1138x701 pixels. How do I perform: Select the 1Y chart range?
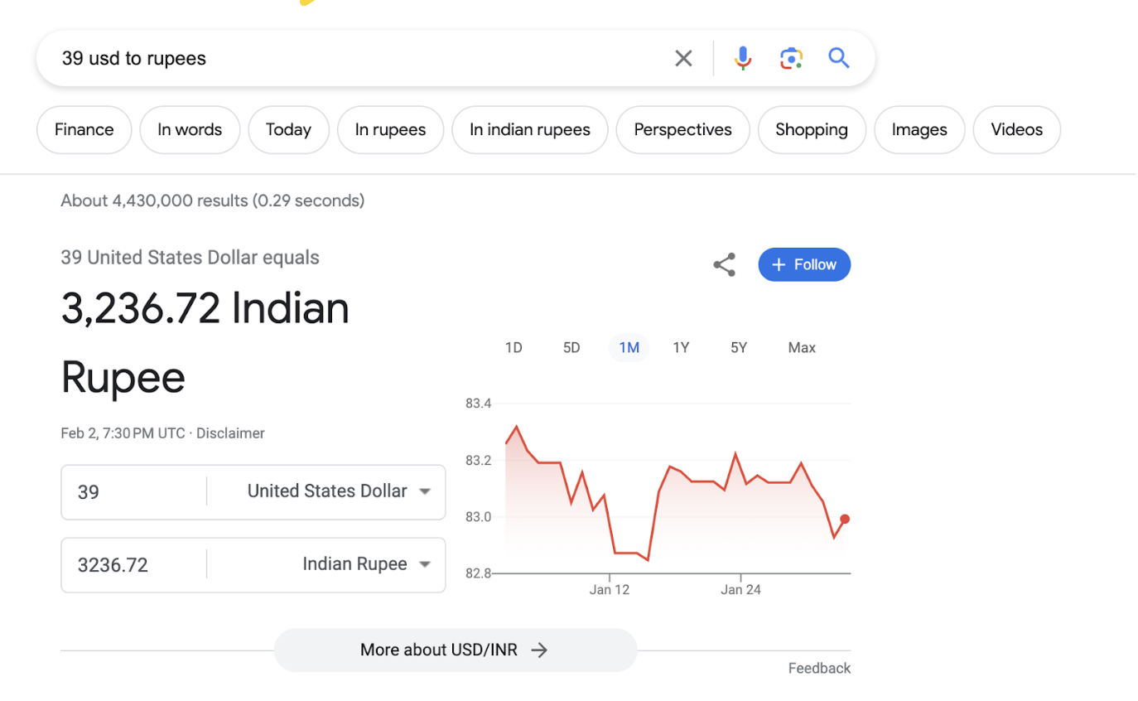pyautogui.click(x=681, y=348)
